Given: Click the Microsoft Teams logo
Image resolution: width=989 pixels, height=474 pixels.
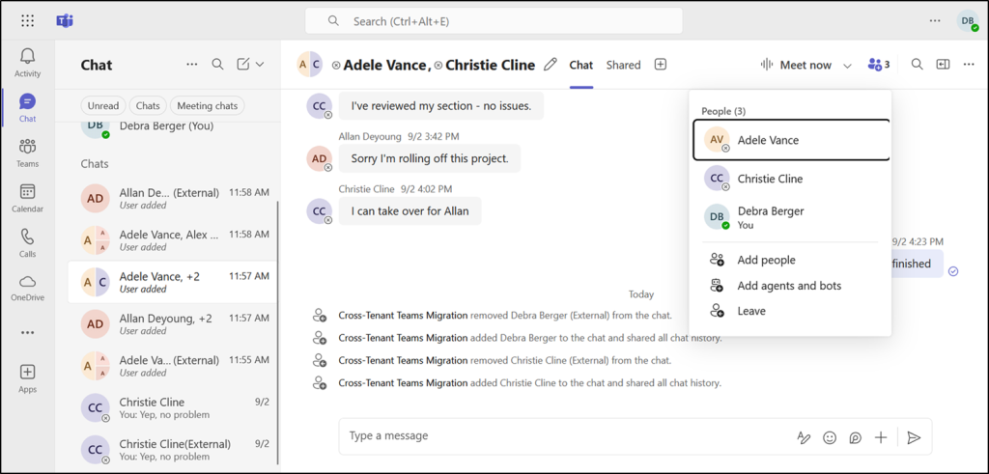Looking at the screenshot, I should 65,21.
